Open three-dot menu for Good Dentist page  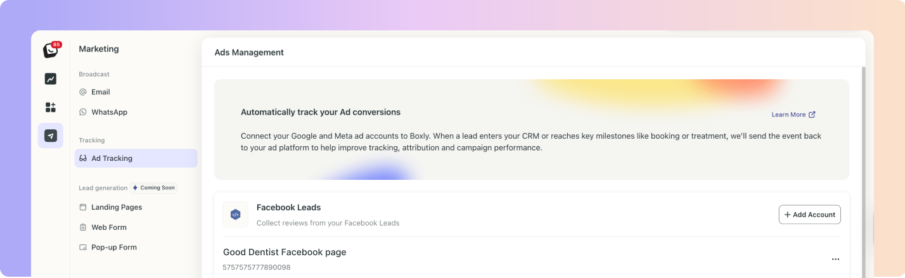(835, 259)
